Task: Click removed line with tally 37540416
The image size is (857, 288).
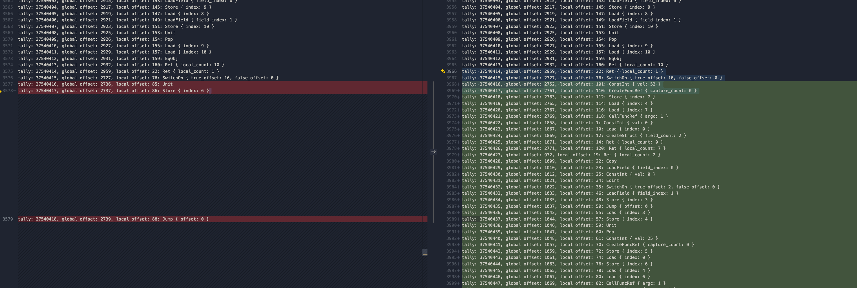Action: [x=95, y=84]
